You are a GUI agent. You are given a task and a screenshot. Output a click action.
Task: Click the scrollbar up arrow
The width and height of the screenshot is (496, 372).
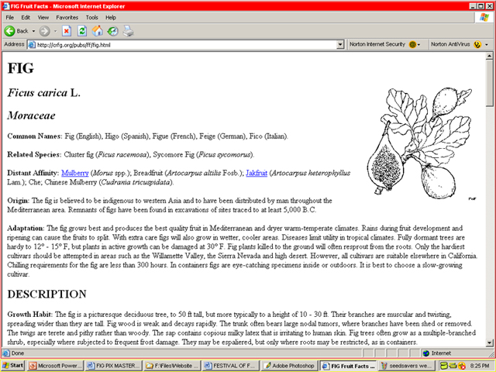(x=489, y=56)
